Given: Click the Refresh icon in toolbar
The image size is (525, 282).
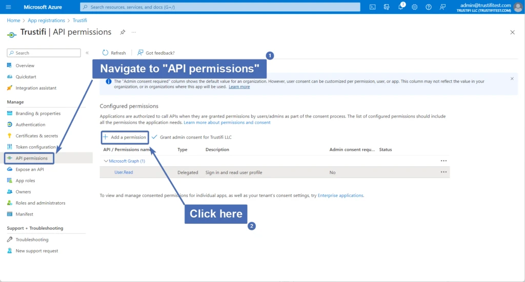Looking at the screenshot, I should (105, 53).
